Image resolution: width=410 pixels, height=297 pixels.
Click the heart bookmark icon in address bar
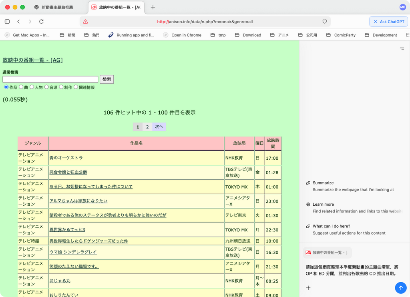(x=325, y=22)
